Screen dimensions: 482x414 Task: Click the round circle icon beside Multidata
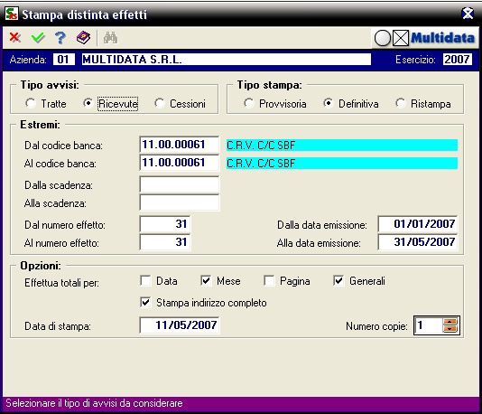point(382,39)
